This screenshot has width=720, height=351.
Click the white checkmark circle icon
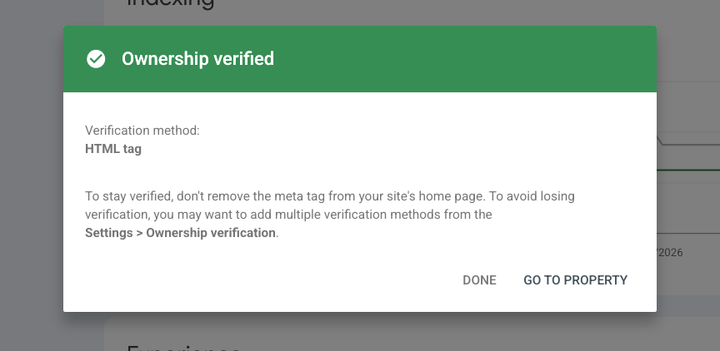click(96, 59)
